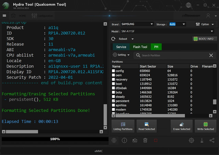This screenshot has width=219, height=155.
Task: Switch to the Service tab
Action: [x=121, y=47]
